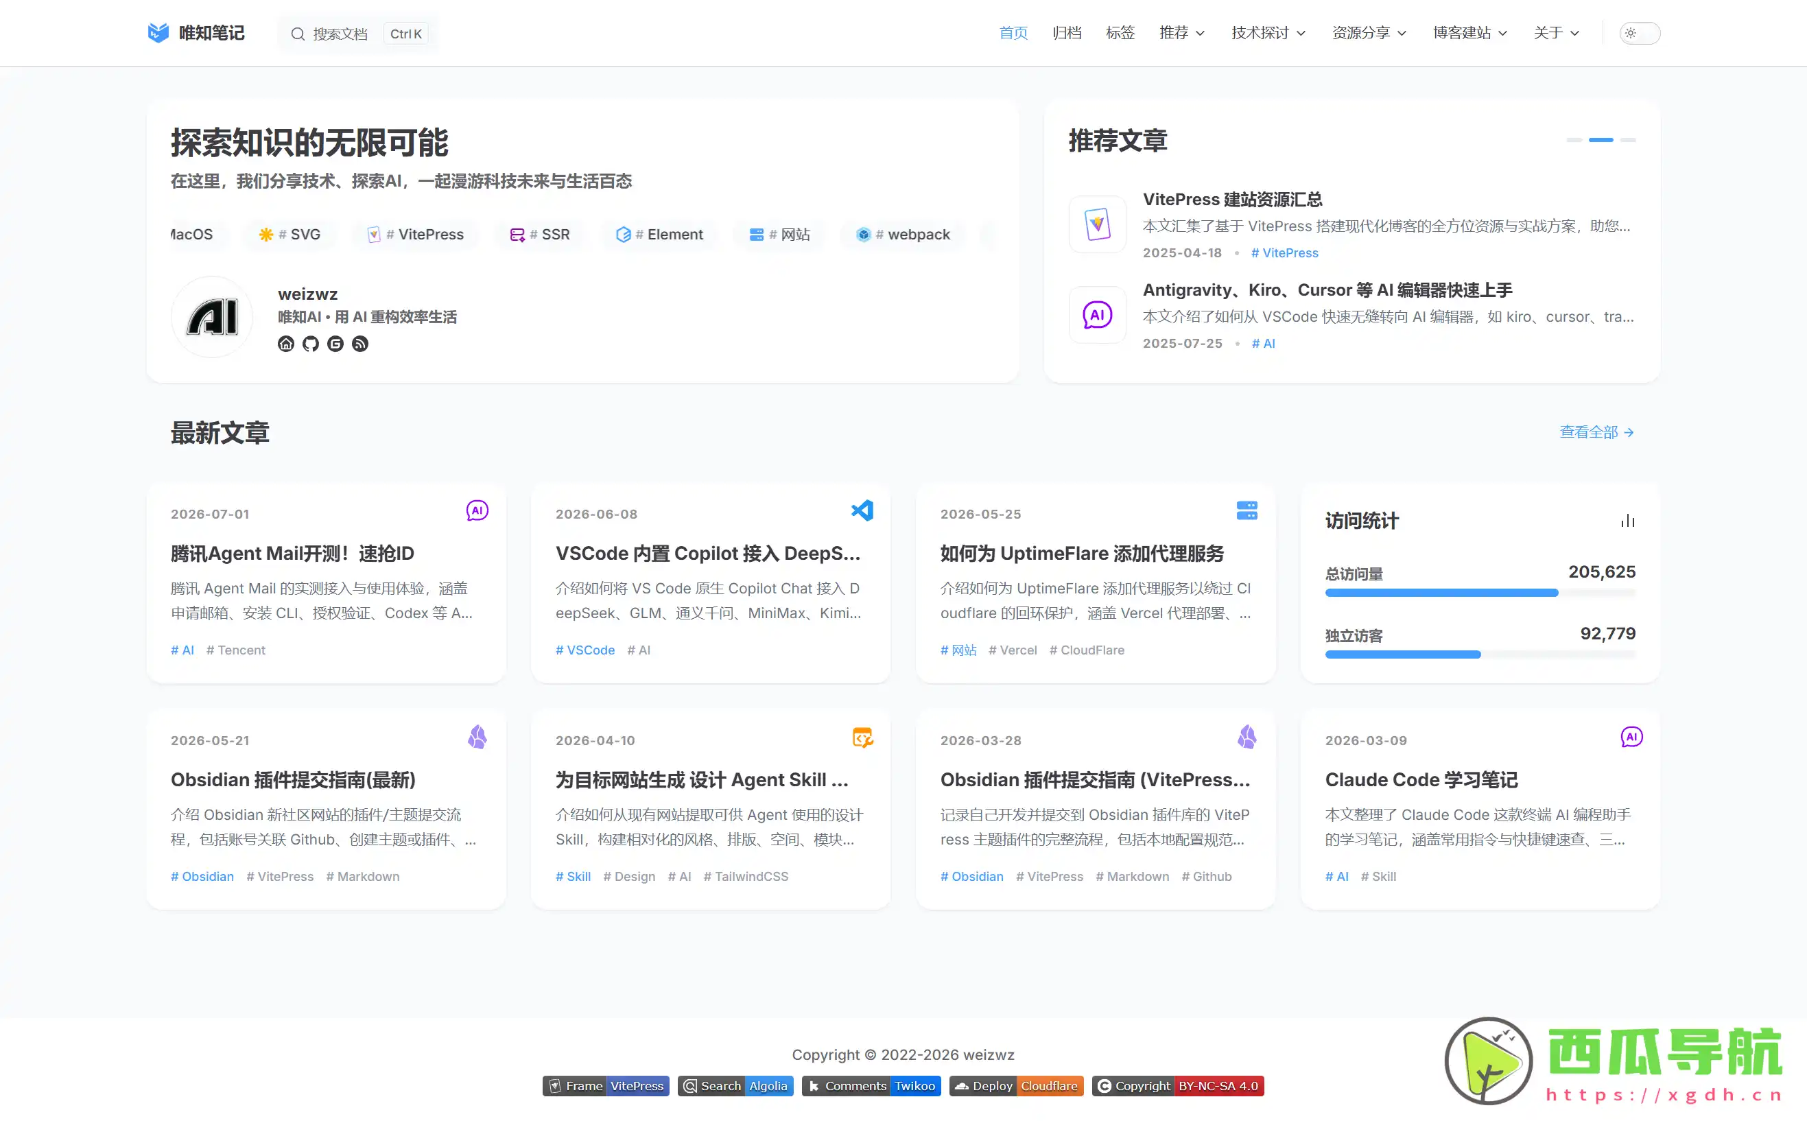Viewport: 1807px width, 1121px height.
Task: Open the 标签 nav item
Action: click(1120, 33)
